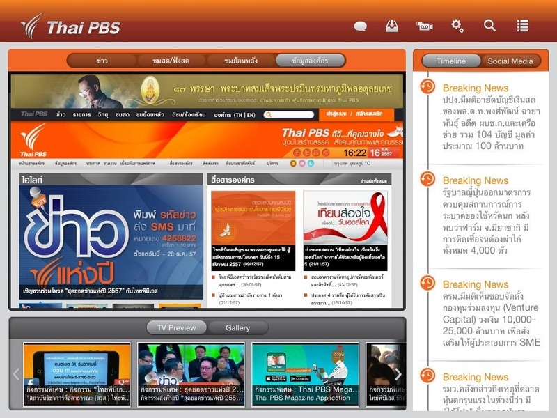Open settings gears icon
Viewport: 557px width, 418px height.
tap(457, 26)
